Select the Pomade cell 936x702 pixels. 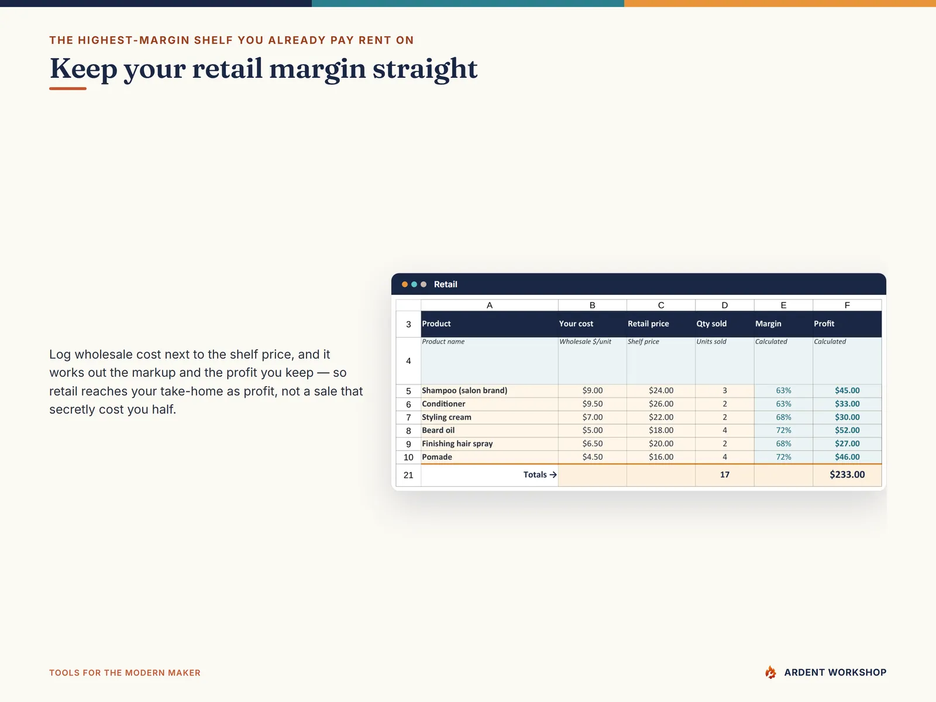pos(490,457)
